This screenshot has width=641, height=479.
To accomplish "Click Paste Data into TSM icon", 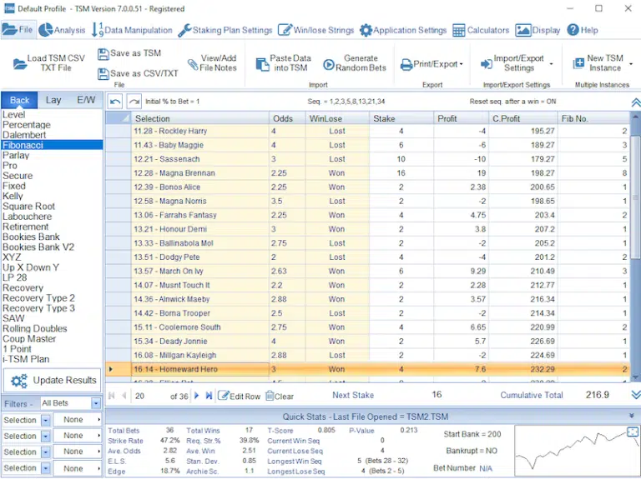I will [262, 64].
